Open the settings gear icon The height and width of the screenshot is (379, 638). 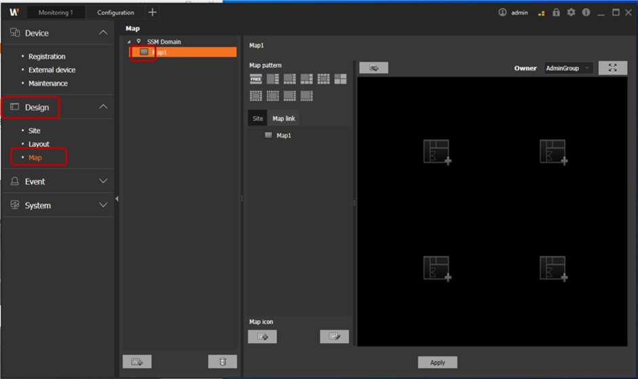(x=571, y=12)
